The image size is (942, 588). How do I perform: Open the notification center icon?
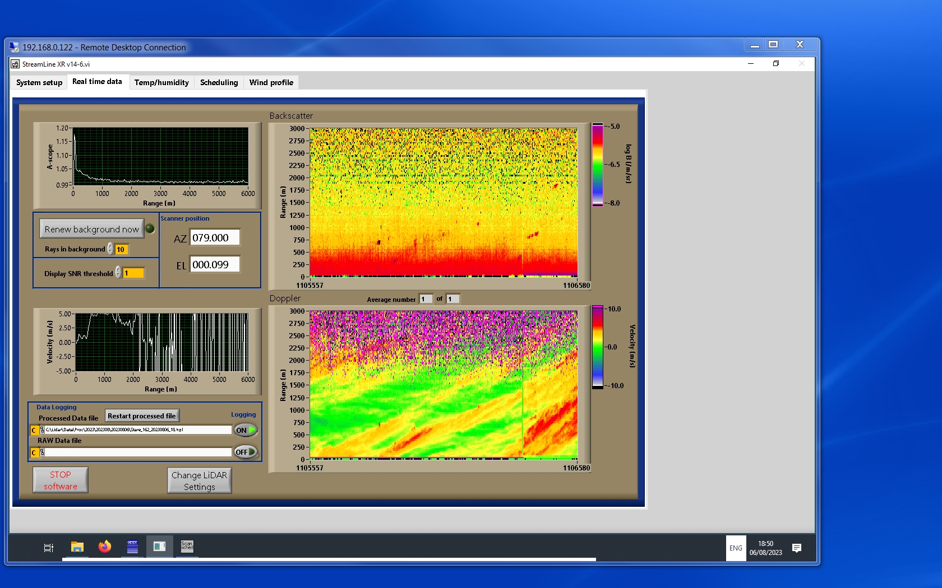pyautogui.click(x=796, y=548)
